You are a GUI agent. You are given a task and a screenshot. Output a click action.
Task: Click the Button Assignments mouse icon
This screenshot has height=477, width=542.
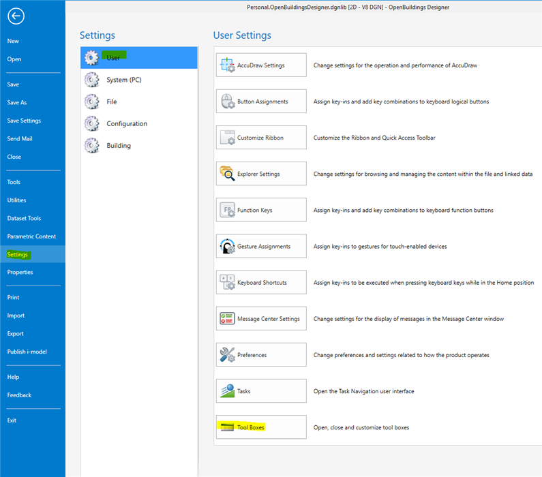click(x=228, y=102)
